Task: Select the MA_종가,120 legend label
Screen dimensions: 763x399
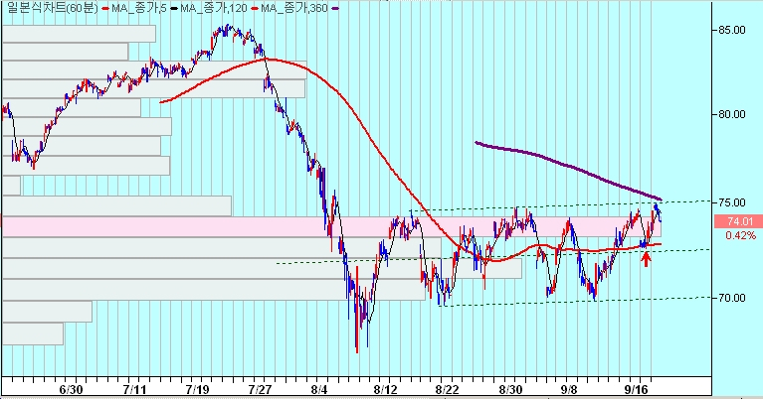Action: [214, 8]
